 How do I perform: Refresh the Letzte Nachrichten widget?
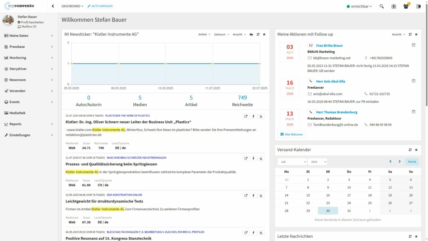pyautogui.click(x=410, y=236)
